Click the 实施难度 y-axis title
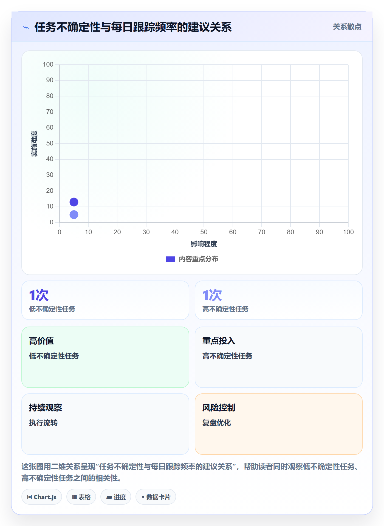This screenshot has height=526, width=384. [x=34, y=144]
